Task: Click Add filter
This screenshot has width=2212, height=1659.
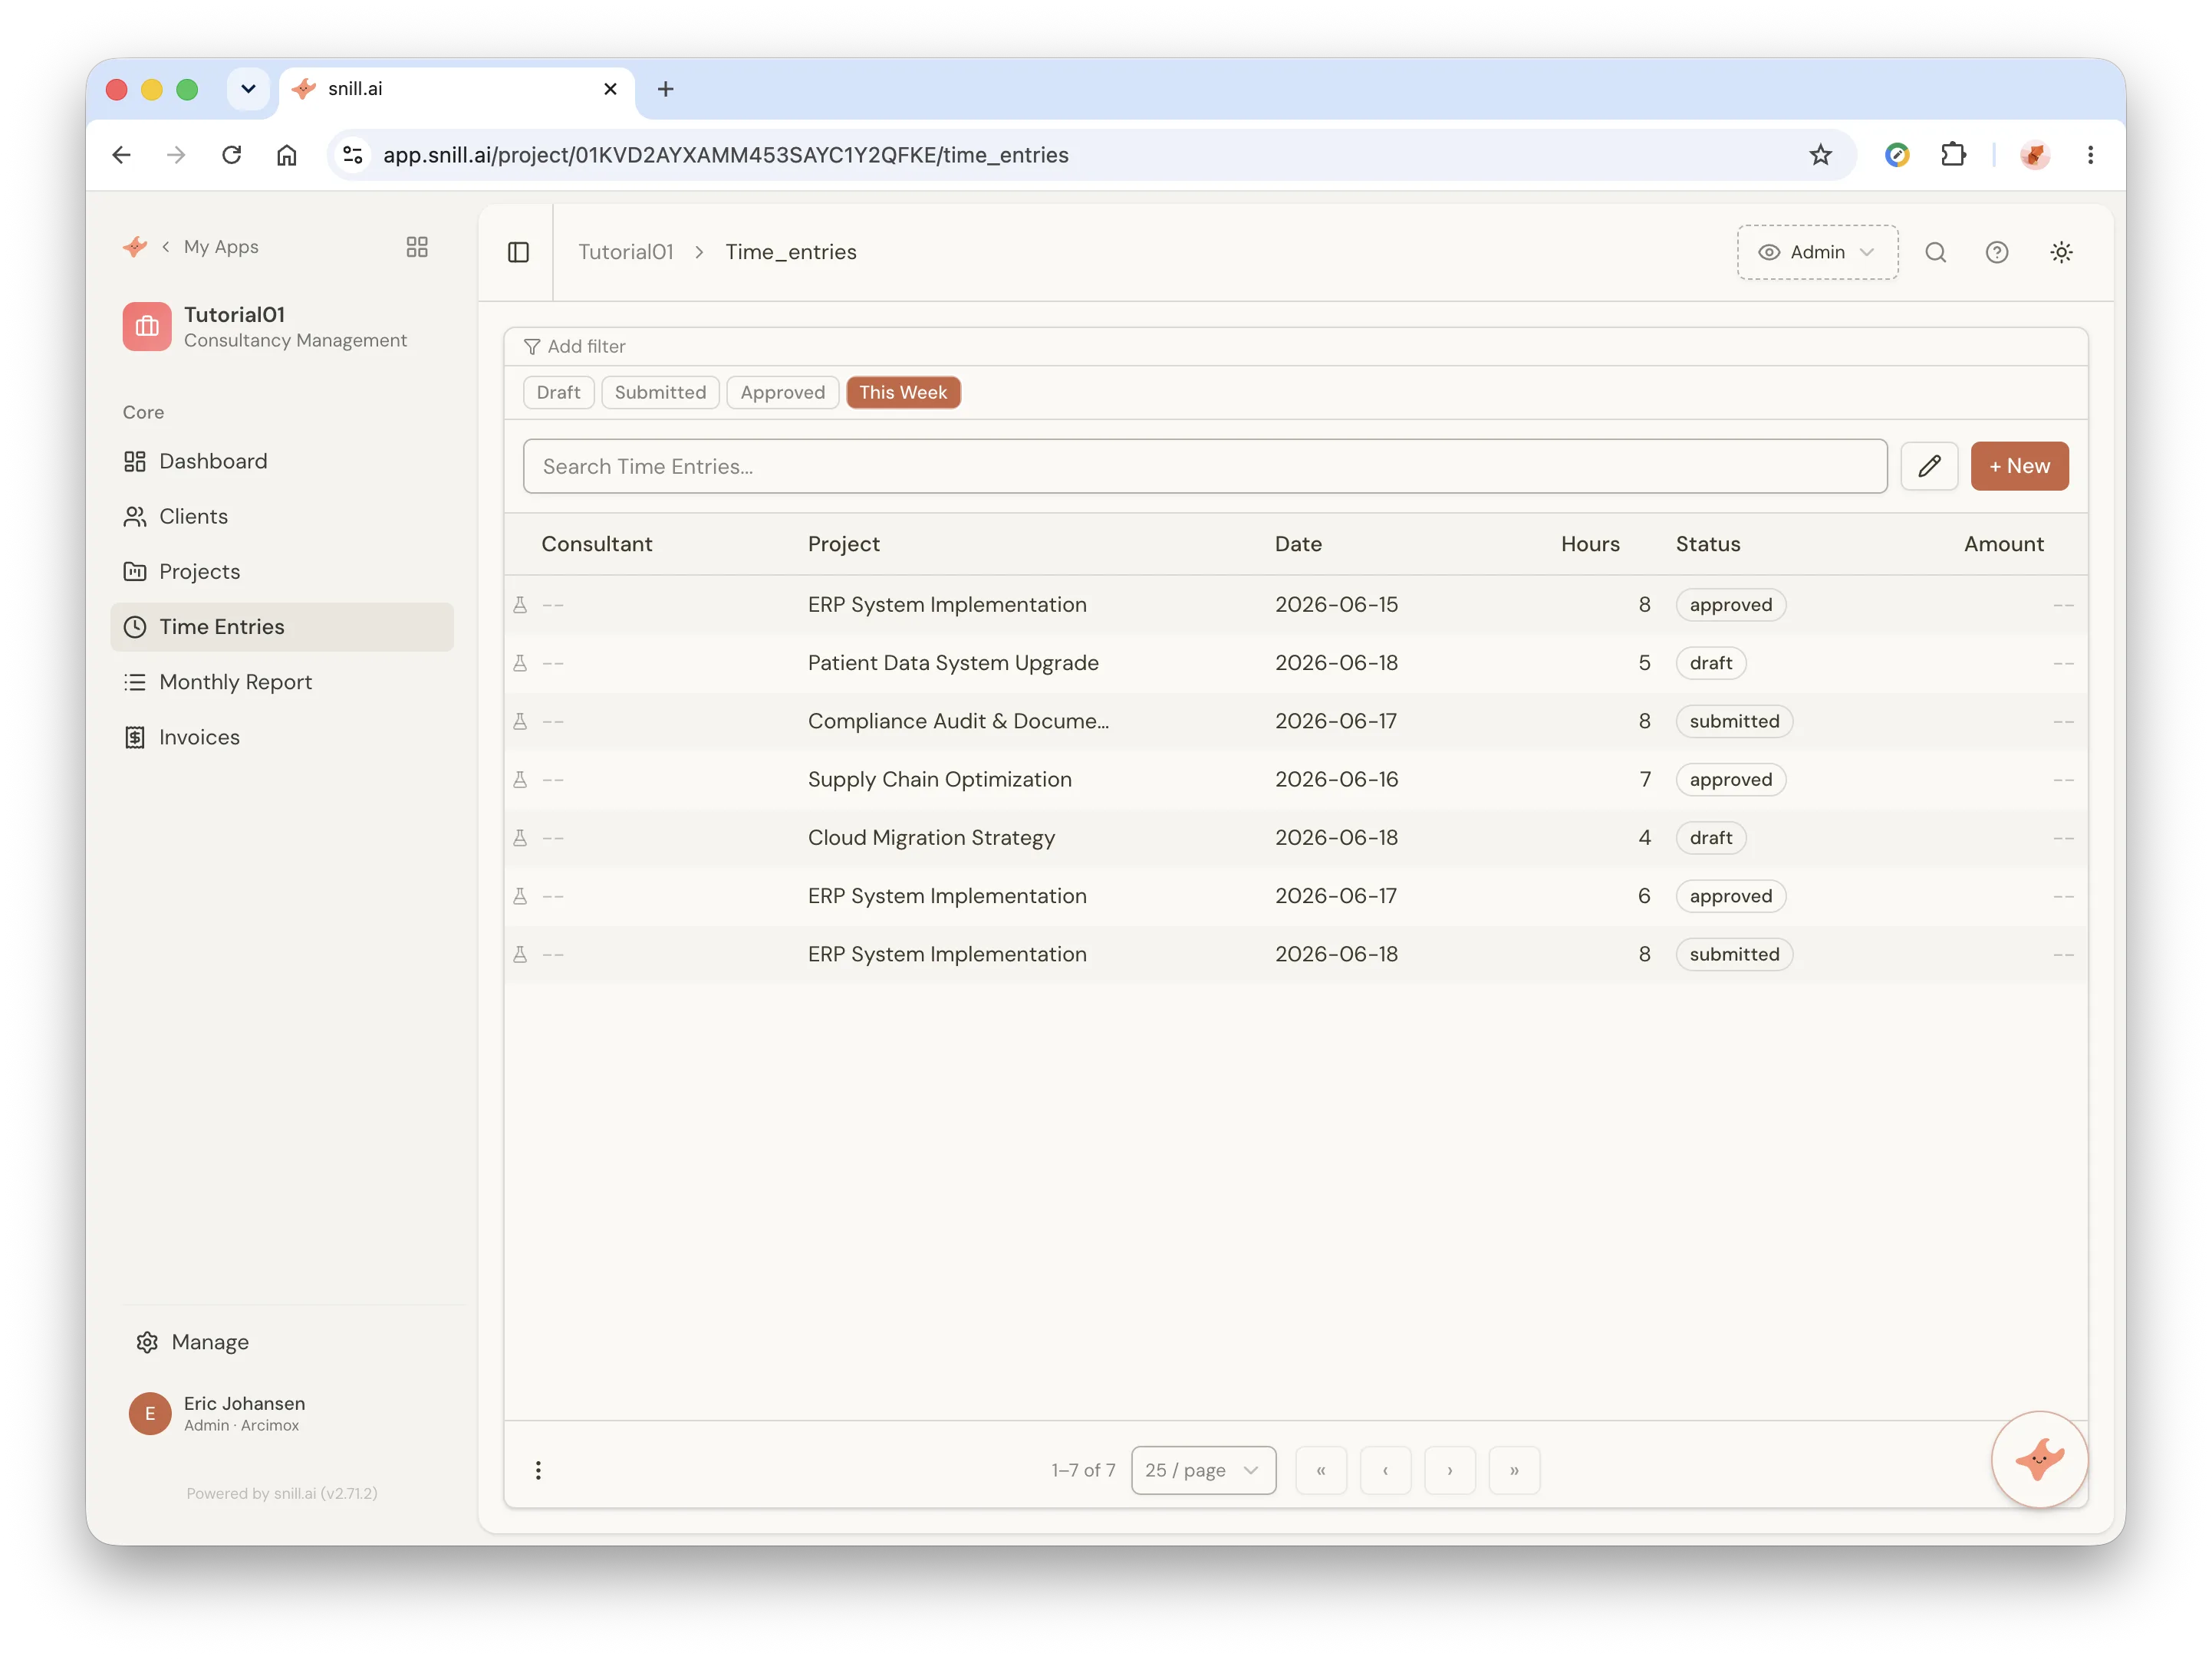Action: tap(575, 346)
